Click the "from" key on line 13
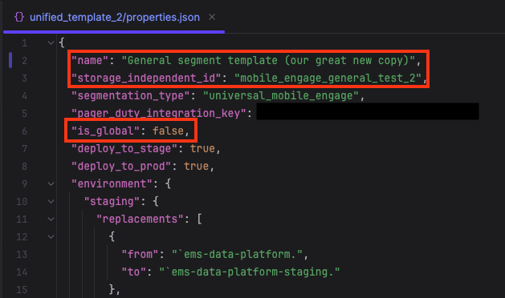Screen dimensions: 505x298 [140, 255]
